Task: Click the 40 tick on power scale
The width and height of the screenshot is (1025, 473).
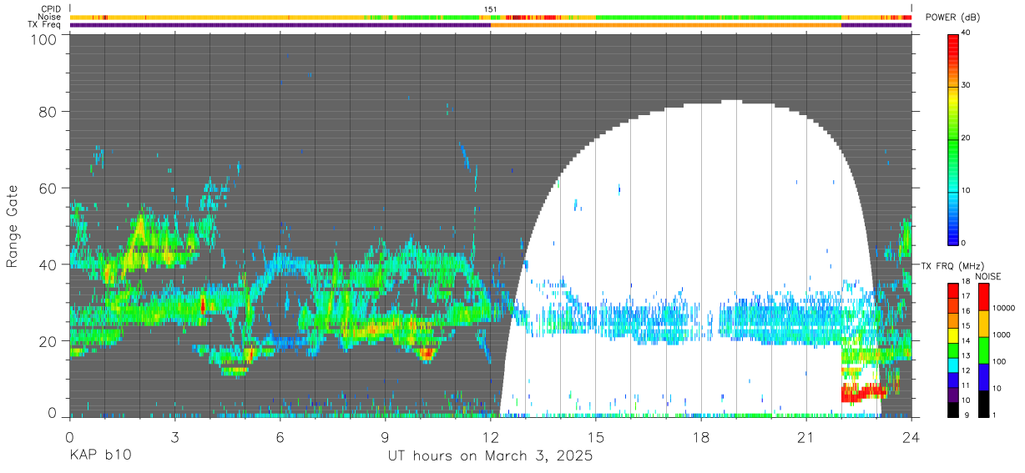Action: [967, 33]
